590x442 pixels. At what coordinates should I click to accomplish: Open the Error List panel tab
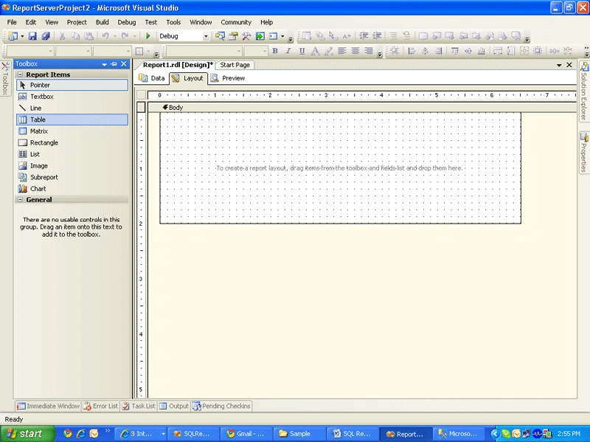(100, 406)
